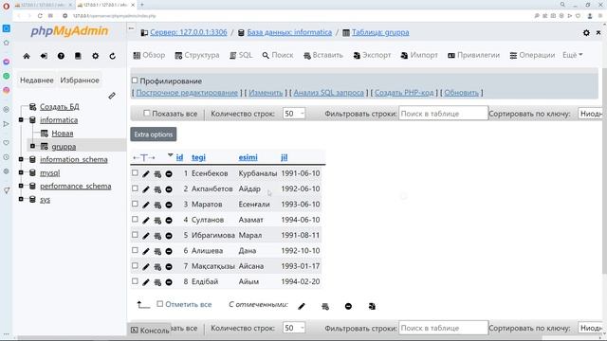Check the upper Показать все checkbox
The image size is (607, 341).
(146, 114)
